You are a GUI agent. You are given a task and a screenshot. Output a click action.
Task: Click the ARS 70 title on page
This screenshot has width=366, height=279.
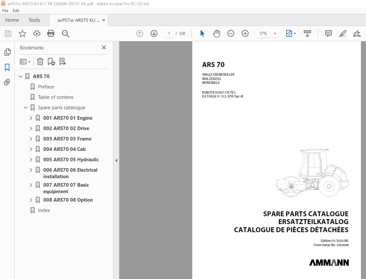(213, 65)
